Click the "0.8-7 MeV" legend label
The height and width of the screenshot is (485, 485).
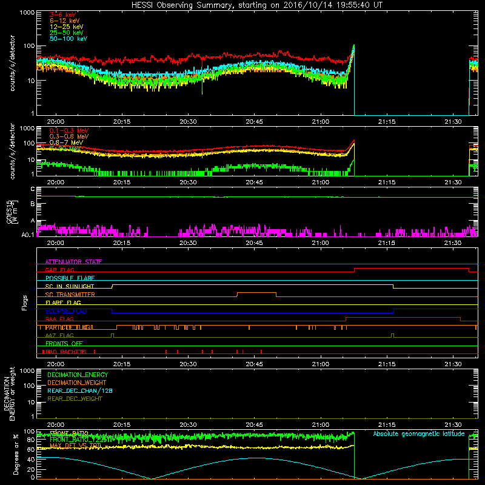click(66, 142)
